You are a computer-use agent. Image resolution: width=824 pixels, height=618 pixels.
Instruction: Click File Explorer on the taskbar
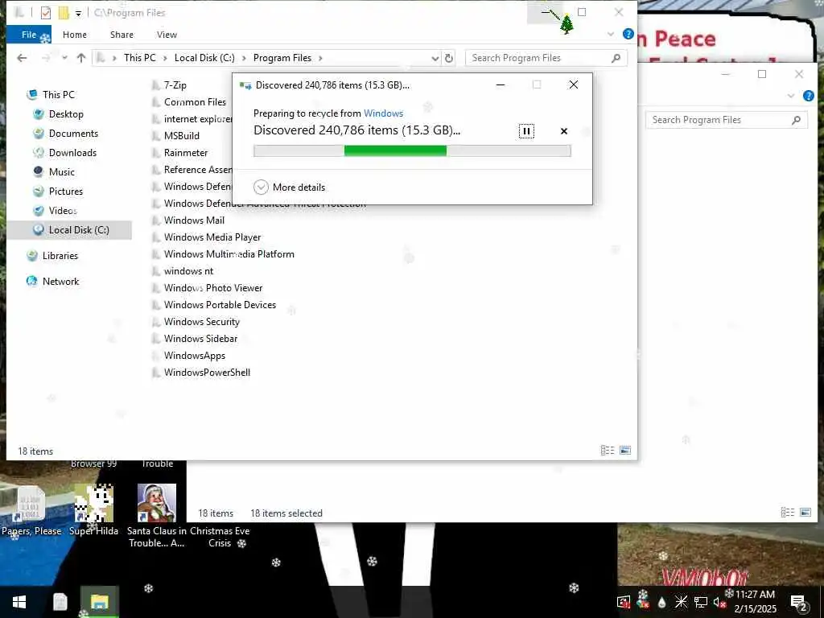point(99,602)
